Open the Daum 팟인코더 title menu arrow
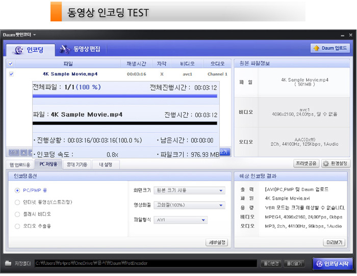Screen dimensions: 357x276 [x=35, y=35]
